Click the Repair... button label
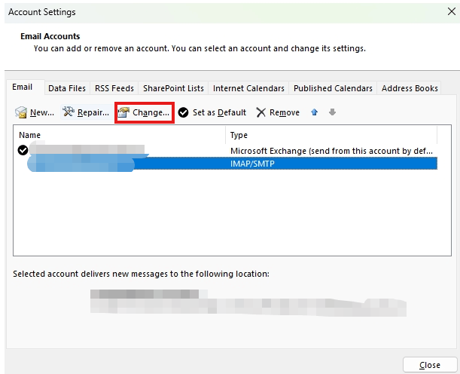Image resolution: width=460 pixels, height=374 pixels. click(x=93, y=112)
